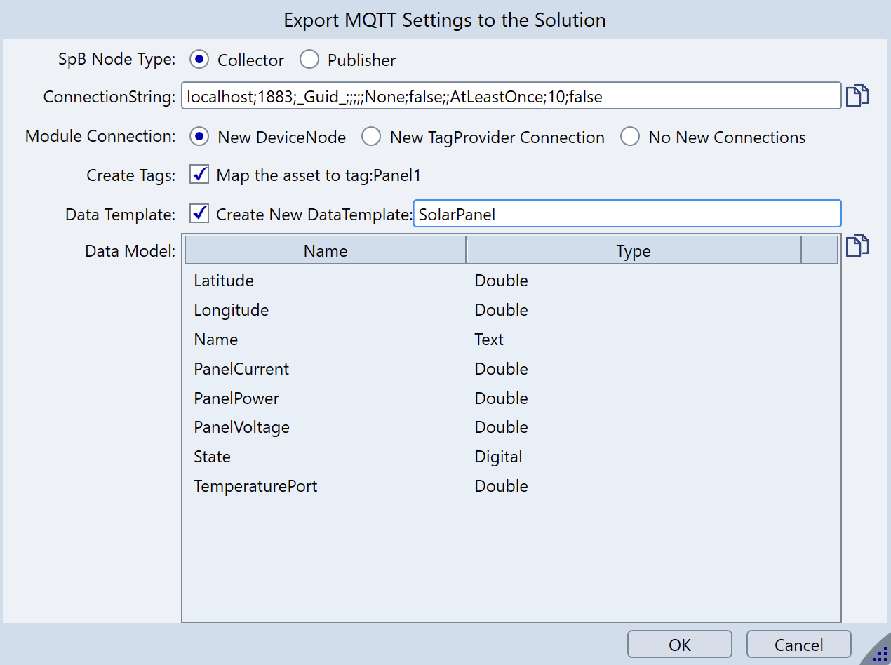
Task: Sort the Data Model by Type column header
Action: coord(634,250)
